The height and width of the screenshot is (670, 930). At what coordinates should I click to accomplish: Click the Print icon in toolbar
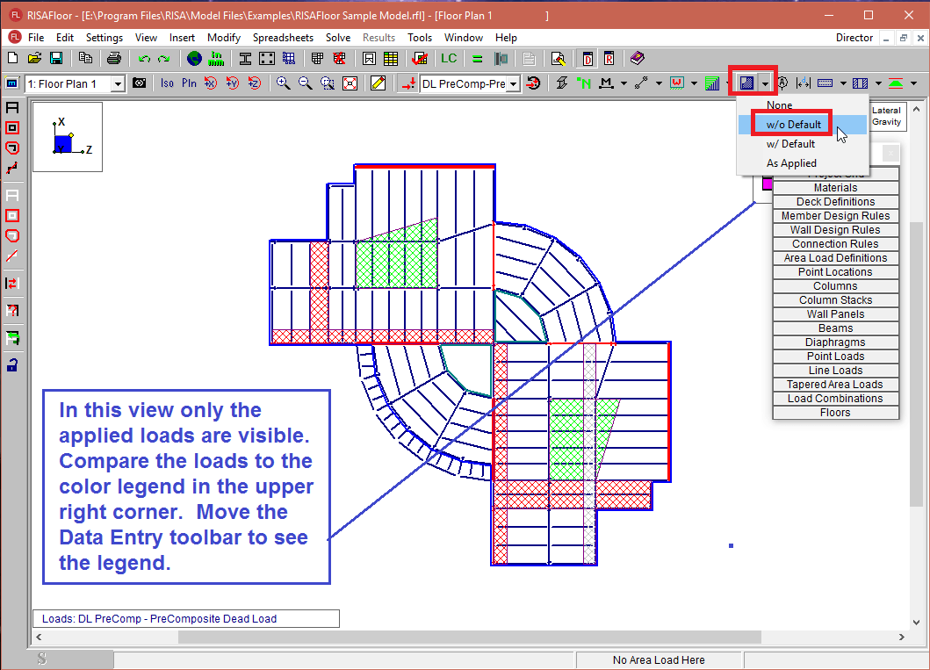pyautogui.click(x=113, y=59)
